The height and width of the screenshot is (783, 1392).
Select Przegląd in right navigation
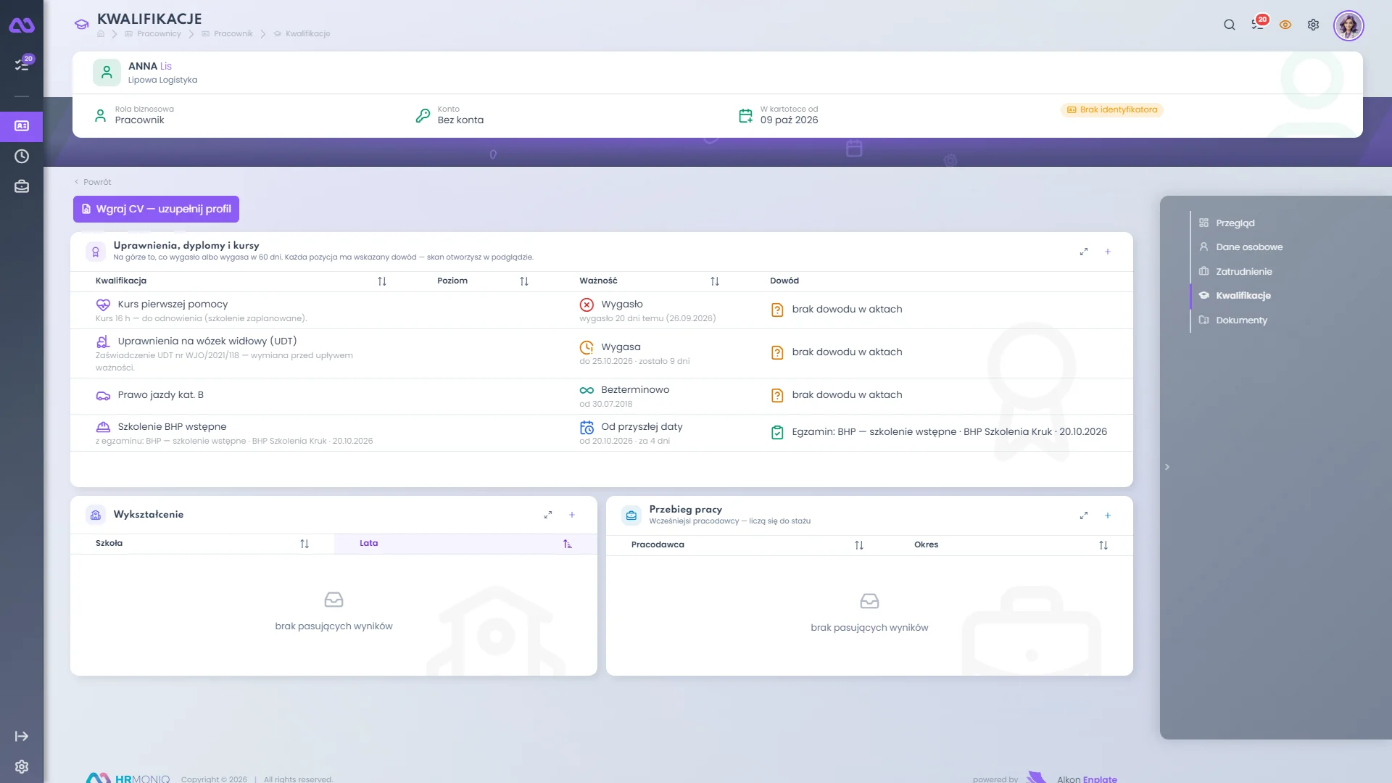click(x=1227, y=223)
